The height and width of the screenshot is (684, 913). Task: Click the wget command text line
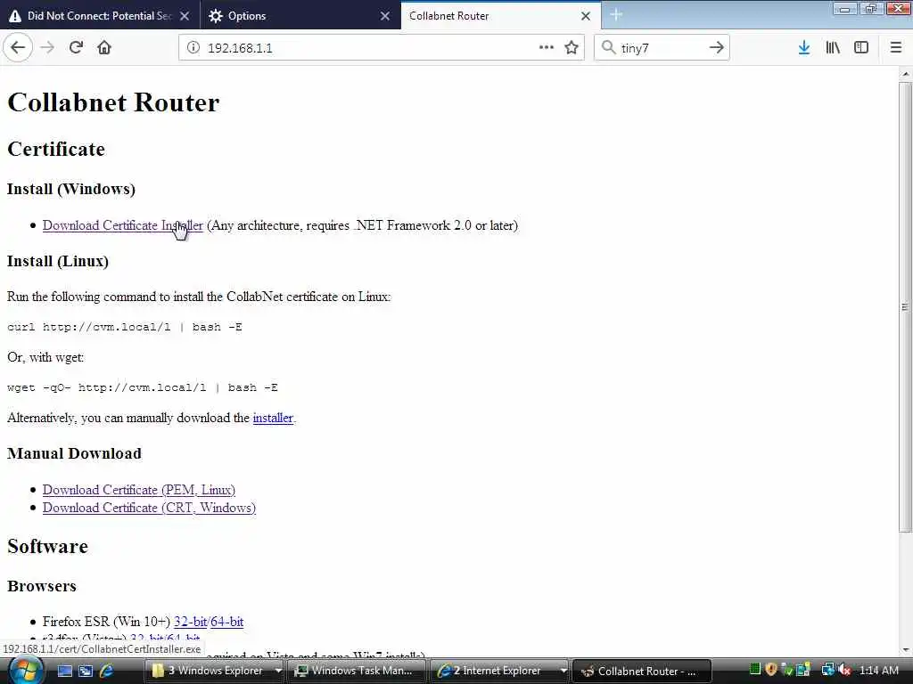pos(143,387)
